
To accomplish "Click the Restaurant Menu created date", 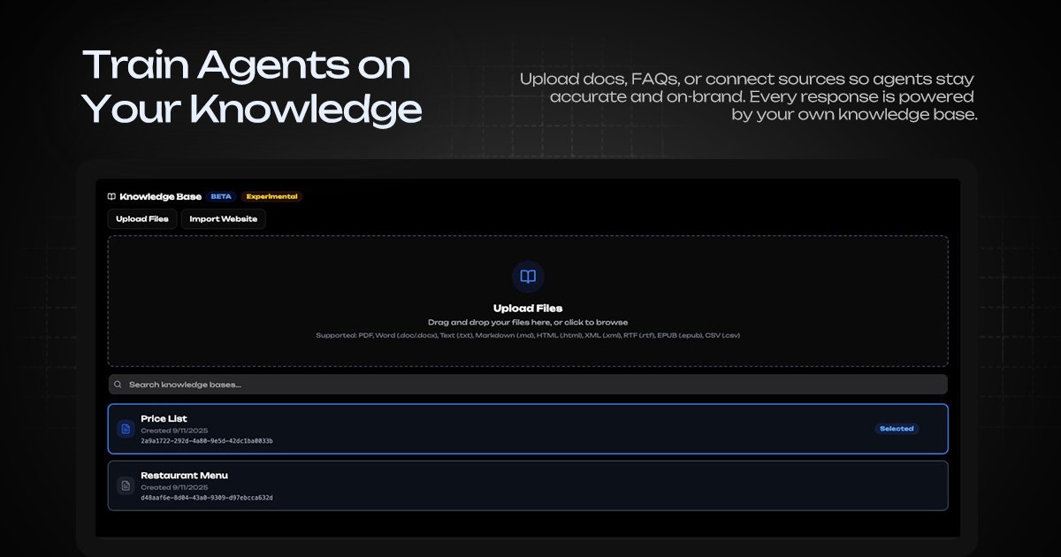I will [174, 487].
